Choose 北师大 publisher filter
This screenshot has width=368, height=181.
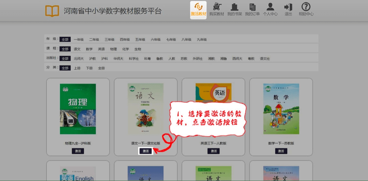[79, 59]
